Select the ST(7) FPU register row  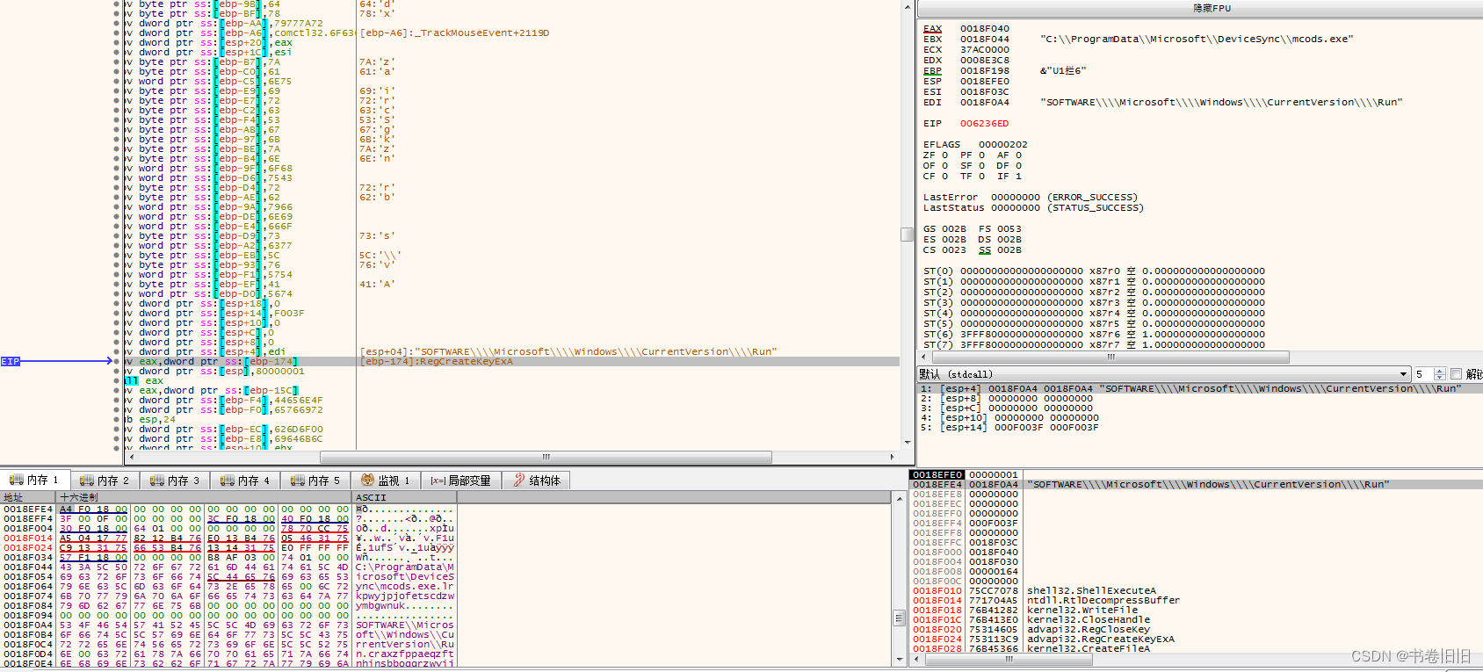point(1095,345)
